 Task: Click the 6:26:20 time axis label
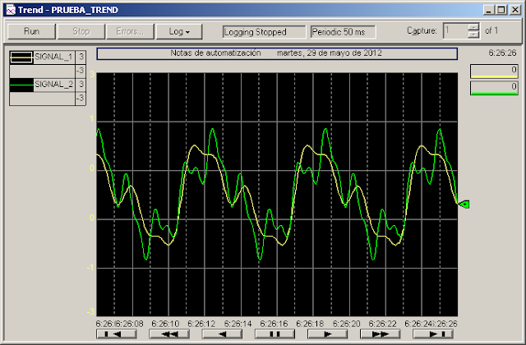(347, 324)
